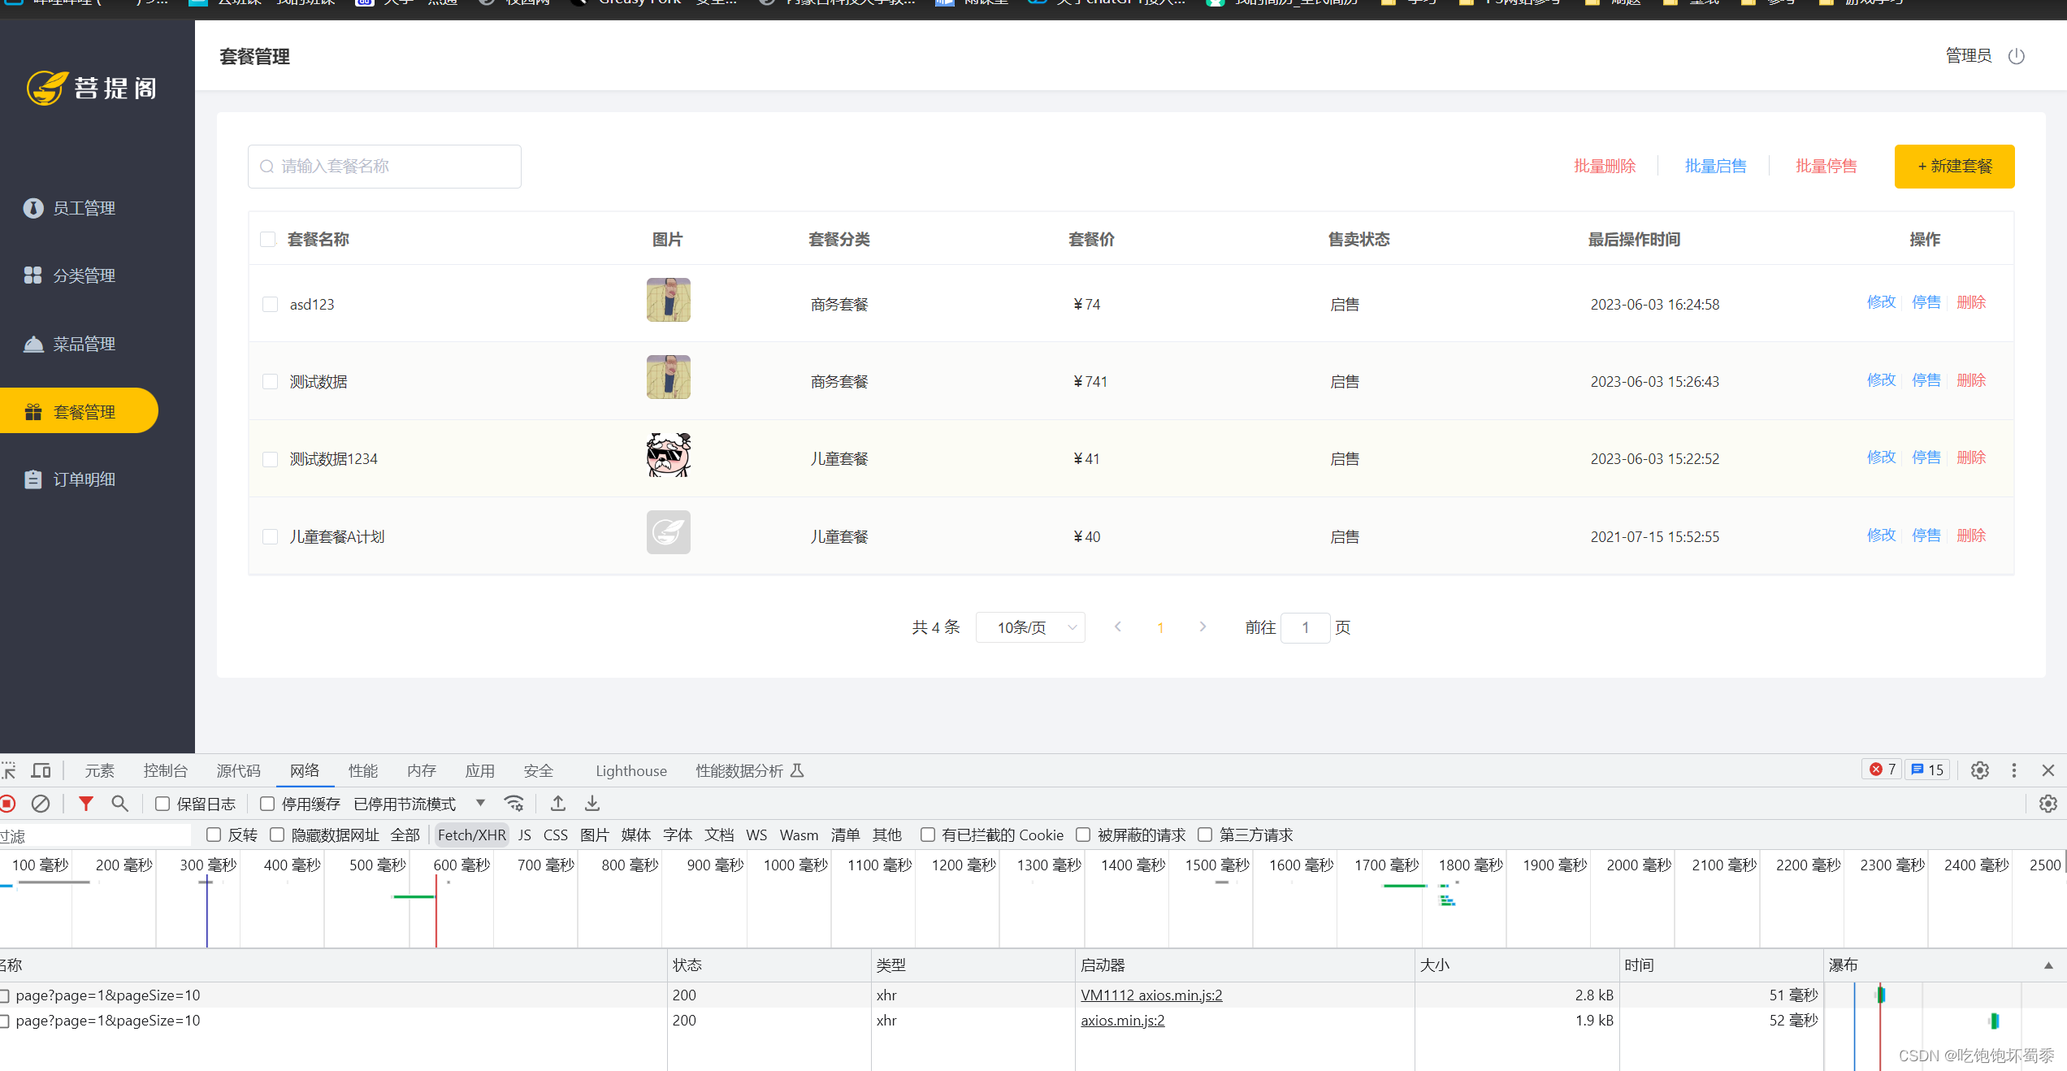Open DevTools network search magnifier
Image resolution: width=2067 pixels, height=1071 pixels.
pyautogui.click(x=120, y=804)
